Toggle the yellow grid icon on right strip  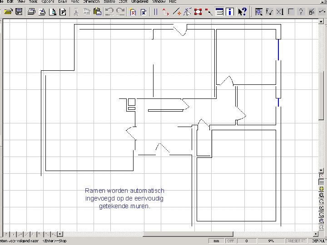(322, 188)
